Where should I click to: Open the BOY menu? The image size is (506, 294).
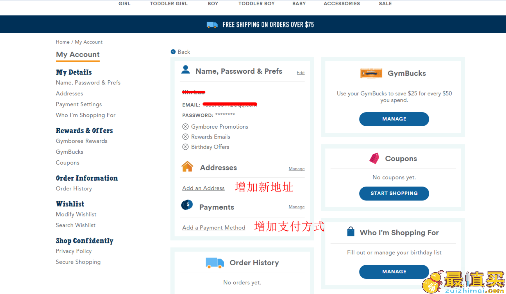pos(213,4)
